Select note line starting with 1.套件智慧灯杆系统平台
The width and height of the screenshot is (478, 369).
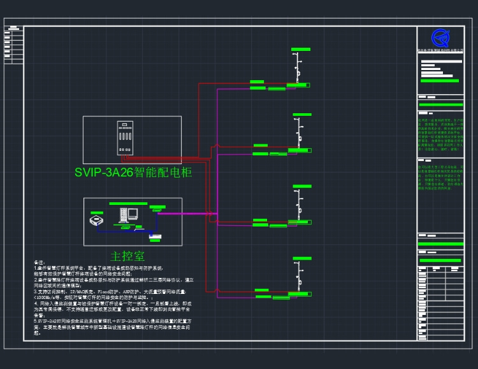pyautogui.click(x=98, y=268)
